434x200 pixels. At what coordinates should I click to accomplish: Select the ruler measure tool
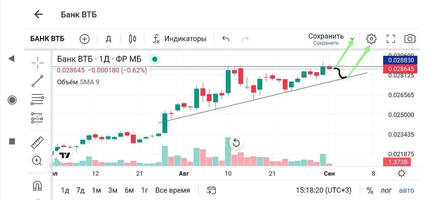click(x=37, y=142)
